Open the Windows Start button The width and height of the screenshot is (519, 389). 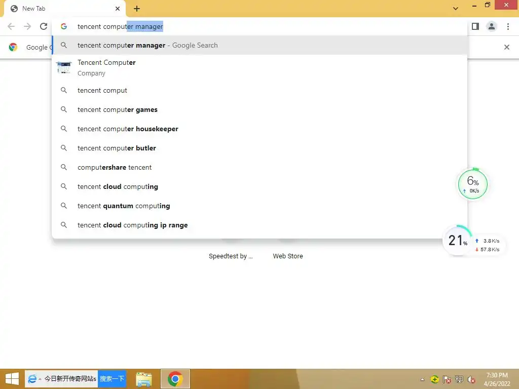pos(12,379)
